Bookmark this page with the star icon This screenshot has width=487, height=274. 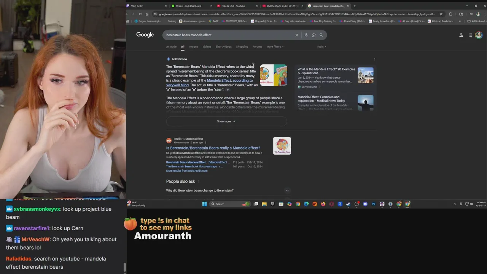point(441,14)
